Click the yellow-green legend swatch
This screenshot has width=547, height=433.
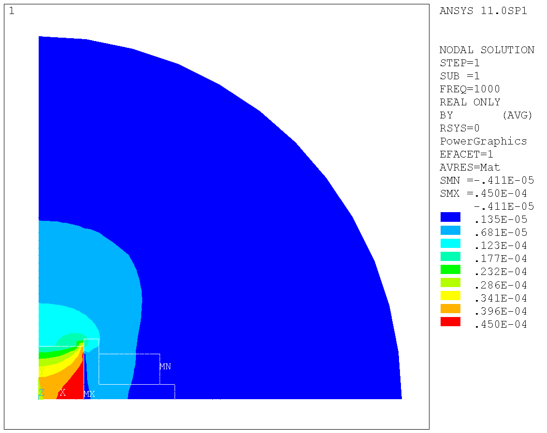pyautogui.click(x=450, y=283)
